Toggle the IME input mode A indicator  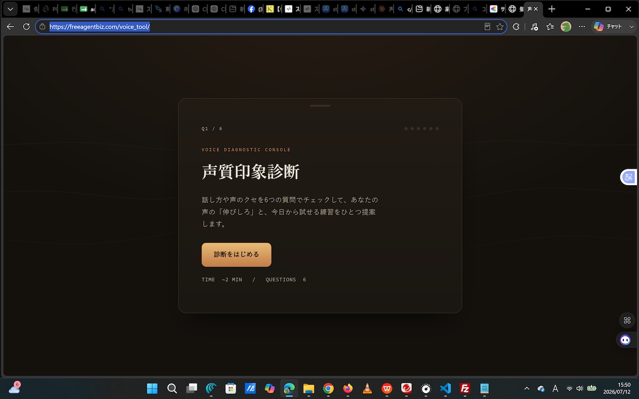(555, 389)
